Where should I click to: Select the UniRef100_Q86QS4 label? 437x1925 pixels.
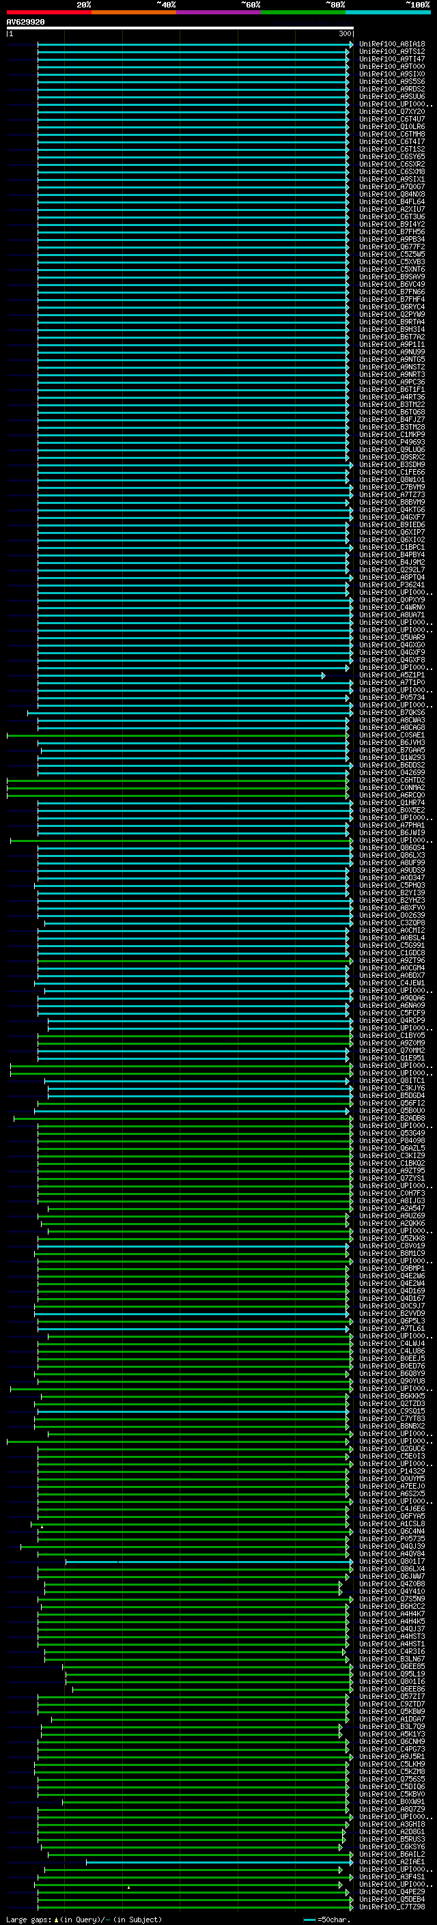tap(392, 847)
